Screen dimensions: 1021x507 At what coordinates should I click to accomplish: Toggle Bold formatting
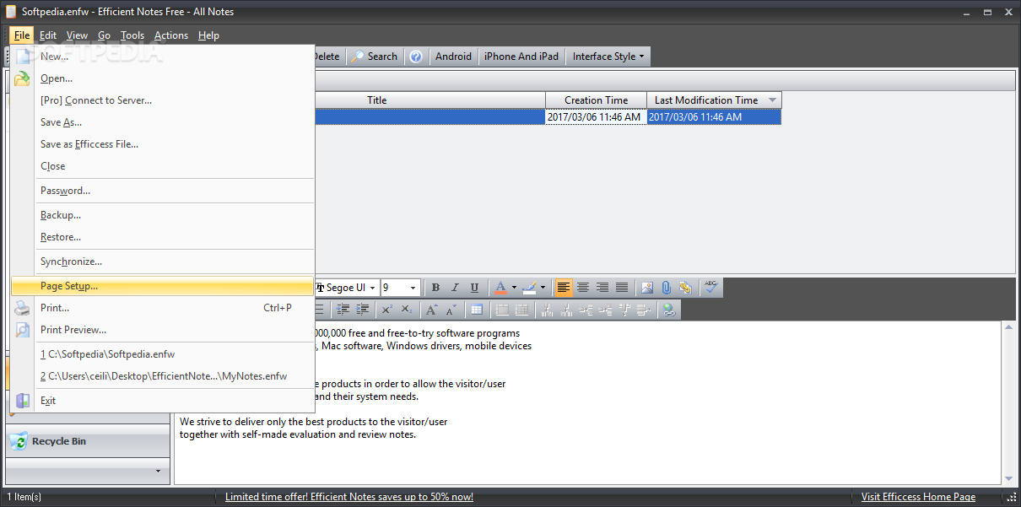[435, 288]
